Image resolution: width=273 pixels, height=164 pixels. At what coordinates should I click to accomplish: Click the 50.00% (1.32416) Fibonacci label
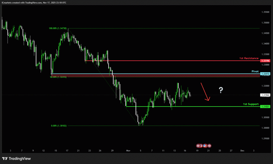click(x=58, y=77)
